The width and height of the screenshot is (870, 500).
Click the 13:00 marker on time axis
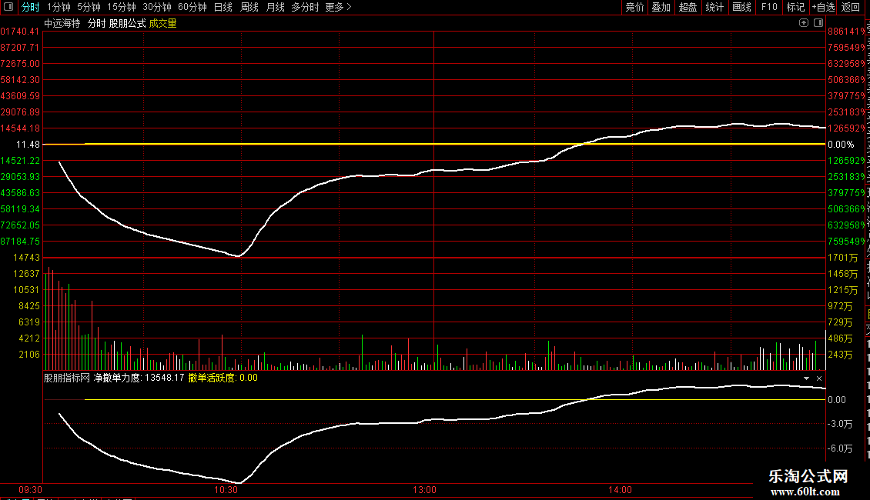coord(424,490)
